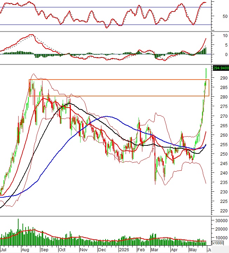Select the Mar month label

point(155,250)
